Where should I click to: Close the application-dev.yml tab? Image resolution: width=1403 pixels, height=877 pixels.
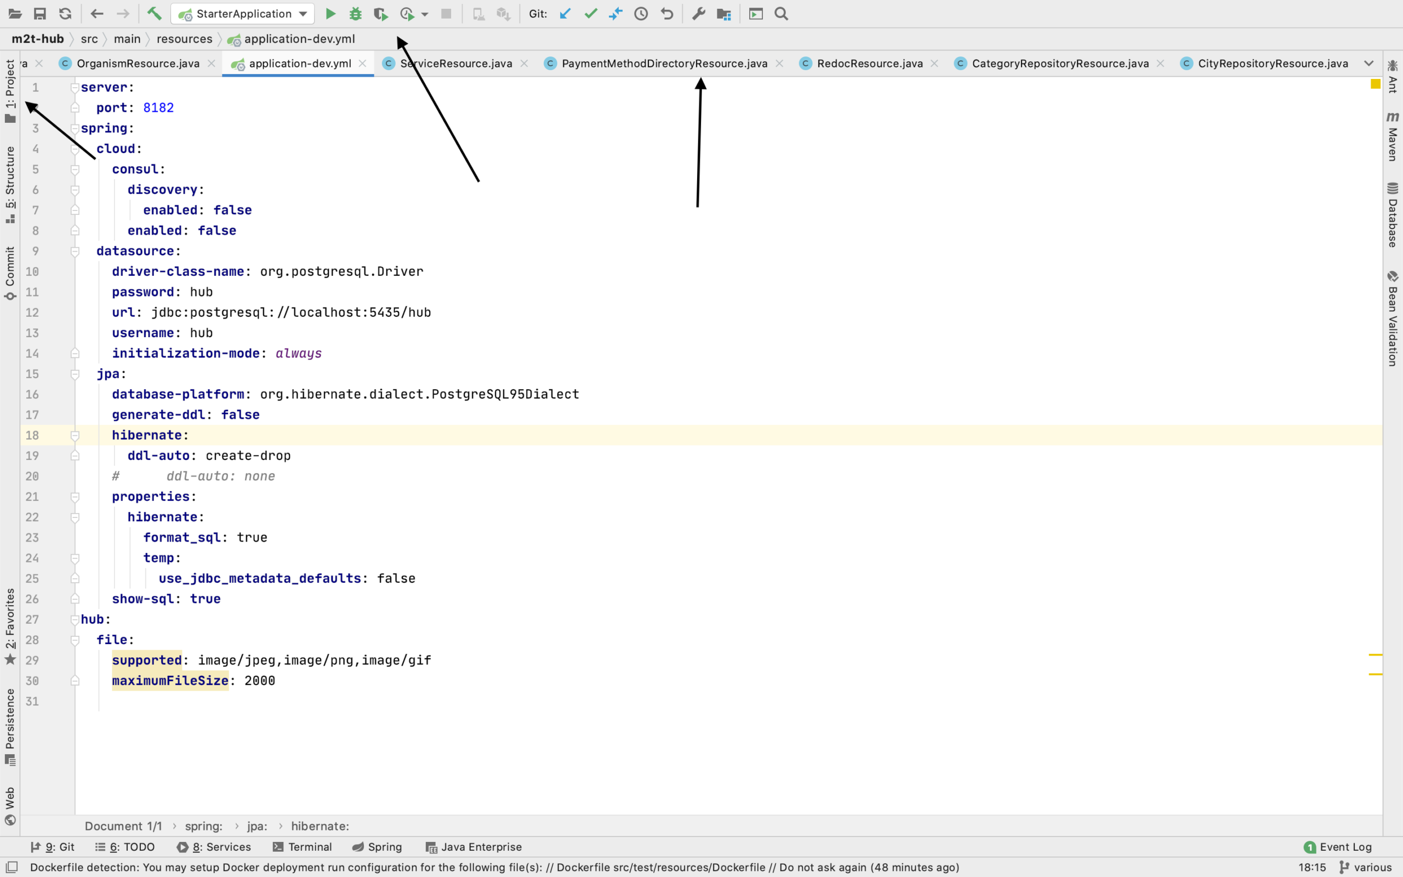click(x=362, y=63)
